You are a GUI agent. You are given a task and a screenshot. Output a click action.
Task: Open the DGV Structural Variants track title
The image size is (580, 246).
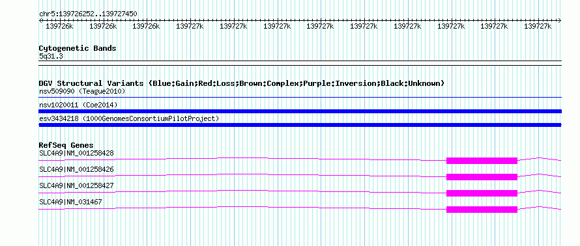click(x=242, y=83)
